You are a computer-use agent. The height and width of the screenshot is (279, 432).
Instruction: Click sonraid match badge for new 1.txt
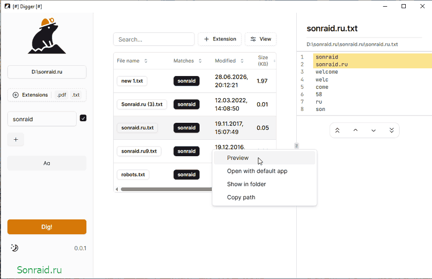(x=187, y=81)
